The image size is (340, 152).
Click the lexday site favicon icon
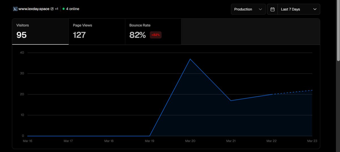pos(15,9)
